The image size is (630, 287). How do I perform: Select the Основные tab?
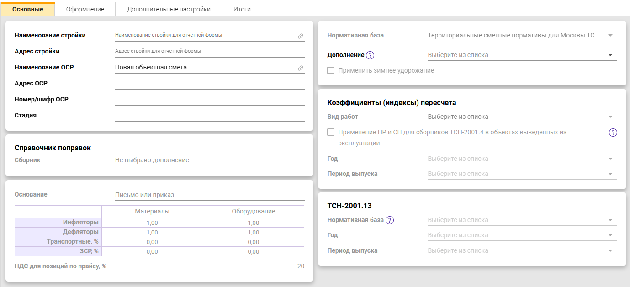coord(28,9)
